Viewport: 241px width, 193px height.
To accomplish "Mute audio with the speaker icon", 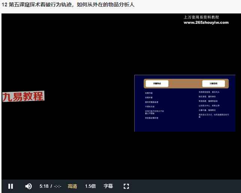I will (28, 186).
